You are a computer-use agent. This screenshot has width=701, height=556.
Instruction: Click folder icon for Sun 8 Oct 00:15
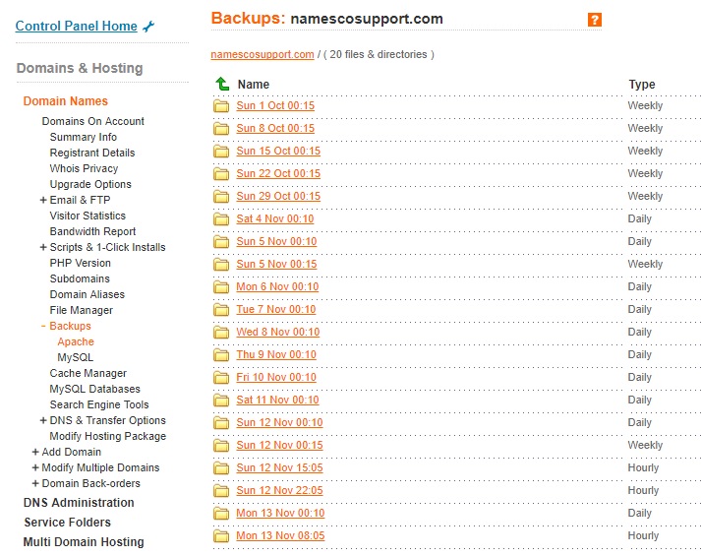pyautogui.click(x=221, y=129)
